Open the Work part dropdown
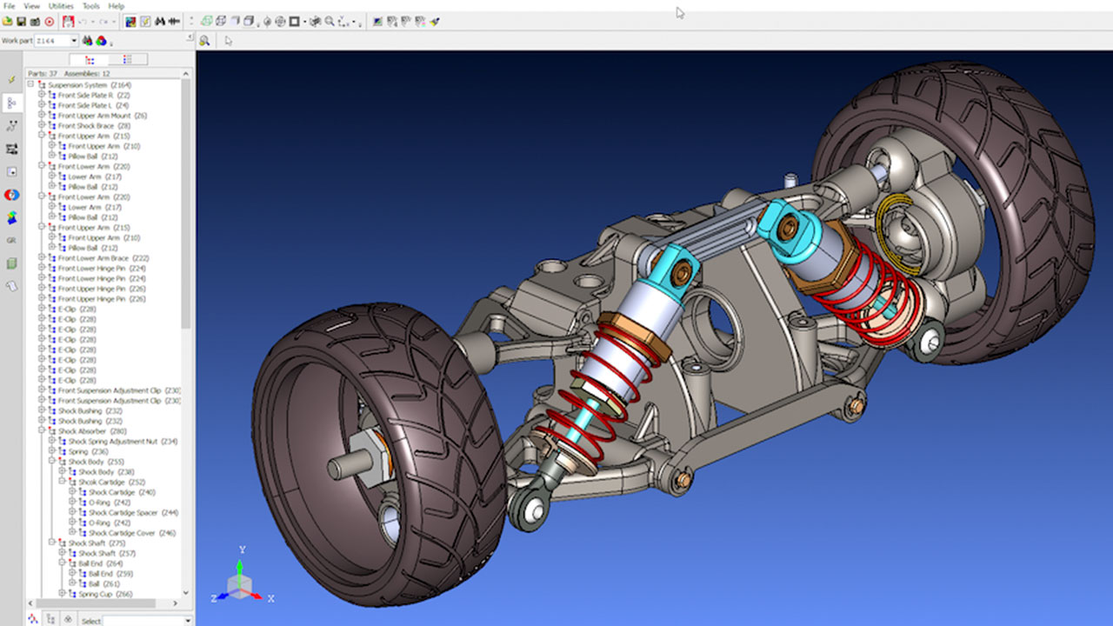 (73, 41)
